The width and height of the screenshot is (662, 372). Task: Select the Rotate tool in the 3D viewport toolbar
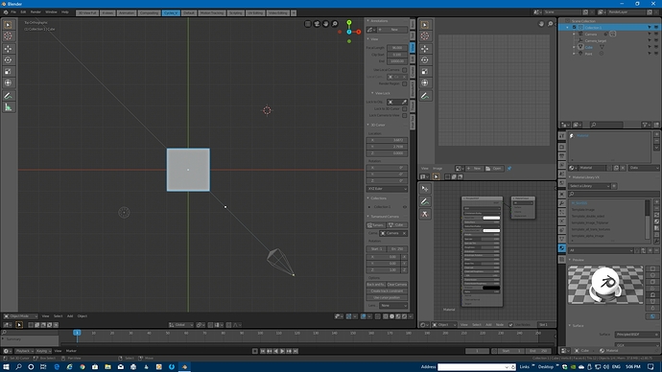point(8,59)
